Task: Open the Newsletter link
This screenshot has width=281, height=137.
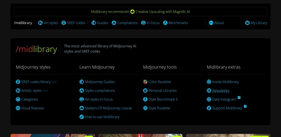Action: (x=221, y=91)
